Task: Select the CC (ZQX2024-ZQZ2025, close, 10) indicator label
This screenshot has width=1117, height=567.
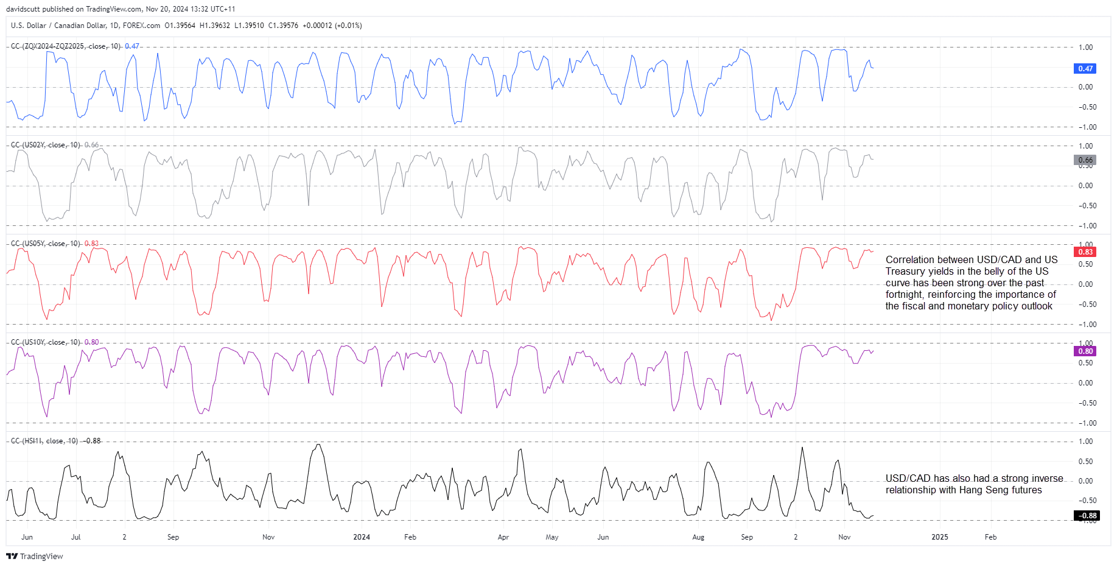Action: (66, 46)
